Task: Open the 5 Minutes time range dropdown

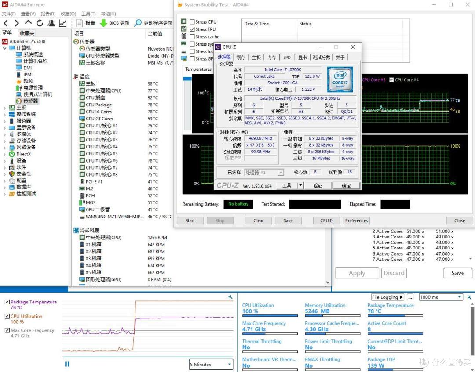Action: coord(211,365)
